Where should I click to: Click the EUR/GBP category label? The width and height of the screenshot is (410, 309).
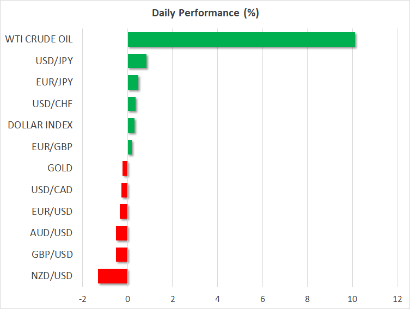(x=52, y=147)
